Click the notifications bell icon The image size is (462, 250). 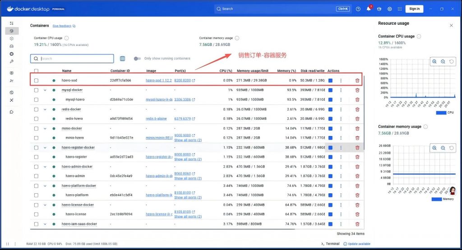369,9
